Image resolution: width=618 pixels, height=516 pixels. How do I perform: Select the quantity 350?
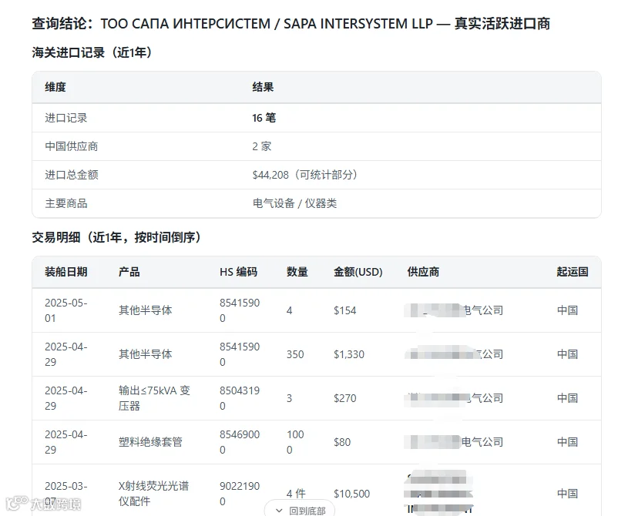295,354
